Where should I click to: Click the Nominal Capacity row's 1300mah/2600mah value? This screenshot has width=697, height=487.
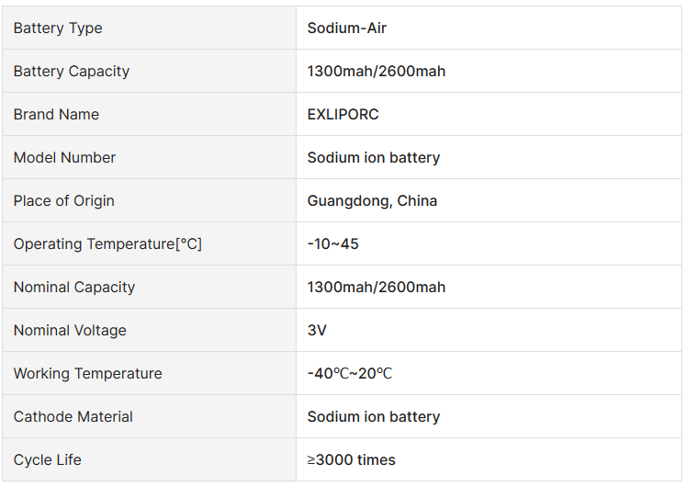tap(377, 288)
